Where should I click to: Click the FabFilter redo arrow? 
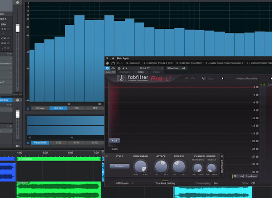click(193, 78)
